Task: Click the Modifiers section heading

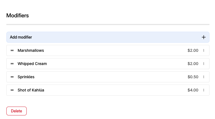Action: click(x=18, y=15)
